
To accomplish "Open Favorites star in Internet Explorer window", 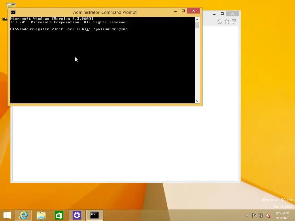I will coord(227,21).
